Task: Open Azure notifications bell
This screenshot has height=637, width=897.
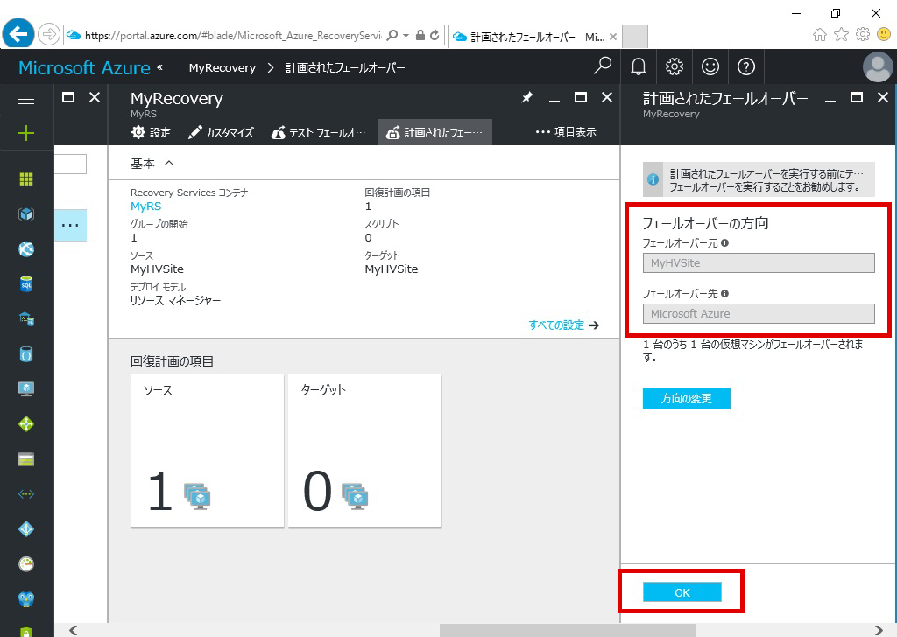Action: (x=639, y=66)
